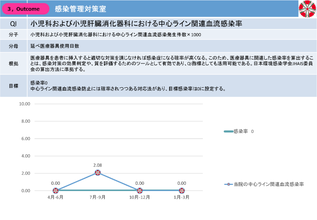Click the 4月-6月 data point marker
This screenshot has height=220, width=317.
click(55, 191)
